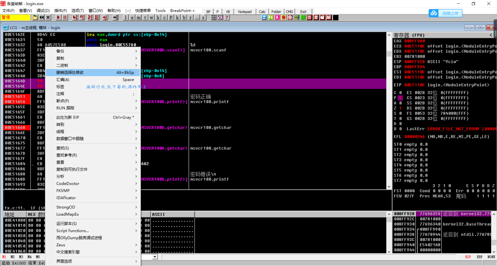Select the M1 memory bookmark button

pos(4,257)
